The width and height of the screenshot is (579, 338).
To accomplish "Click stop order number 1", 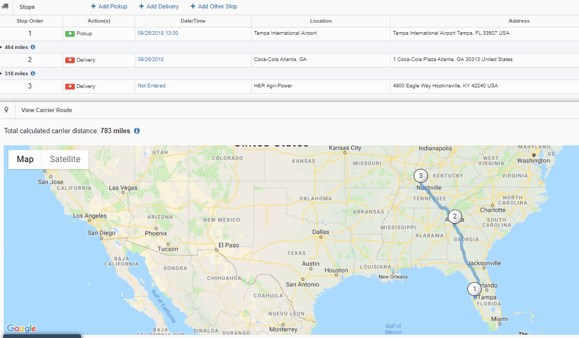I will [30, 33].
